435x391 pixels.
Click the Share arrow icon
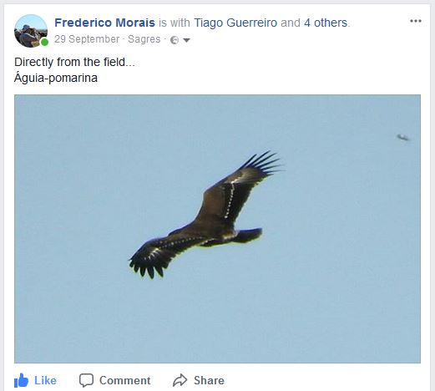[180, 380]
